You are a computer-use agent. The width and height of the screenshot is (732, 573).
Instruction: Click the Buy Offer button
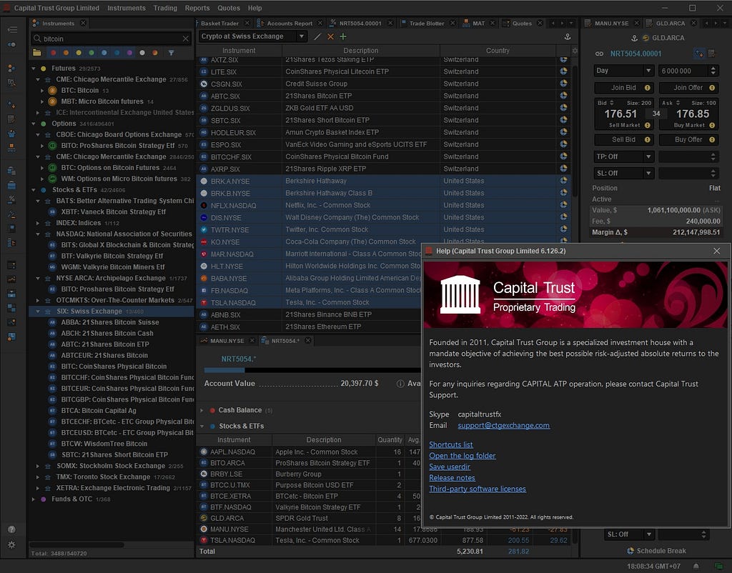point(688,139)
